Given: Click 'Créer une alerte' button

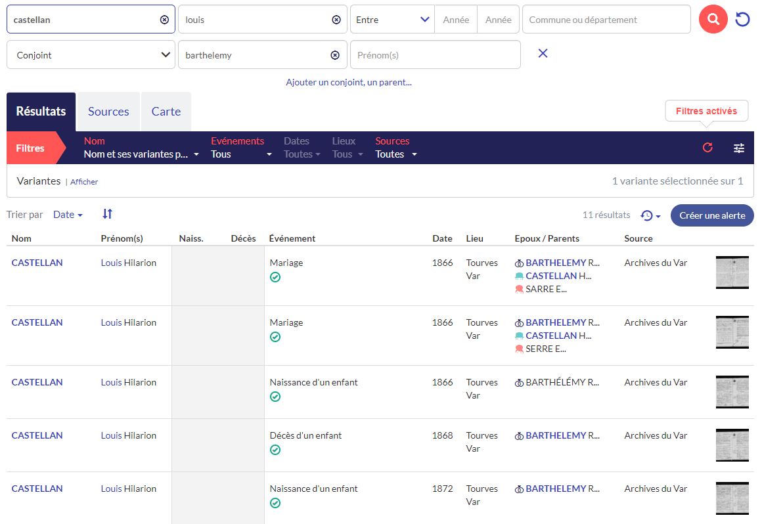Looking at the screenshot, I should click(712, 215).
